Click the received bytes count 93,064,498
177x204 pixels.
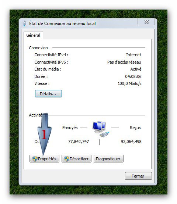pyautogui.click(x=131, y=142)
